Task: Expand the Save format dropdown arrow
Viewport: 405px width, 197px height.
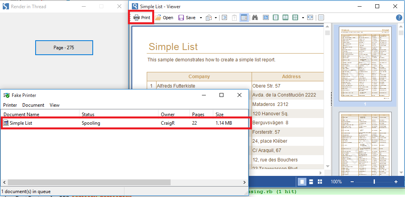Action: tap(201, 18)
